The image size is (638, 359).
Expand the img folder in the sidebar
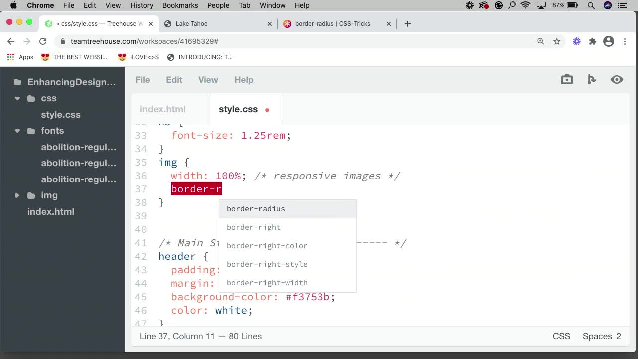[17, 195]
